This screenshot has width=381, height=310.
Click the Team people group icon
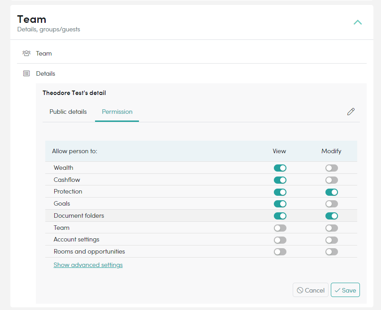pyautogui.click(x=26, y=53)
